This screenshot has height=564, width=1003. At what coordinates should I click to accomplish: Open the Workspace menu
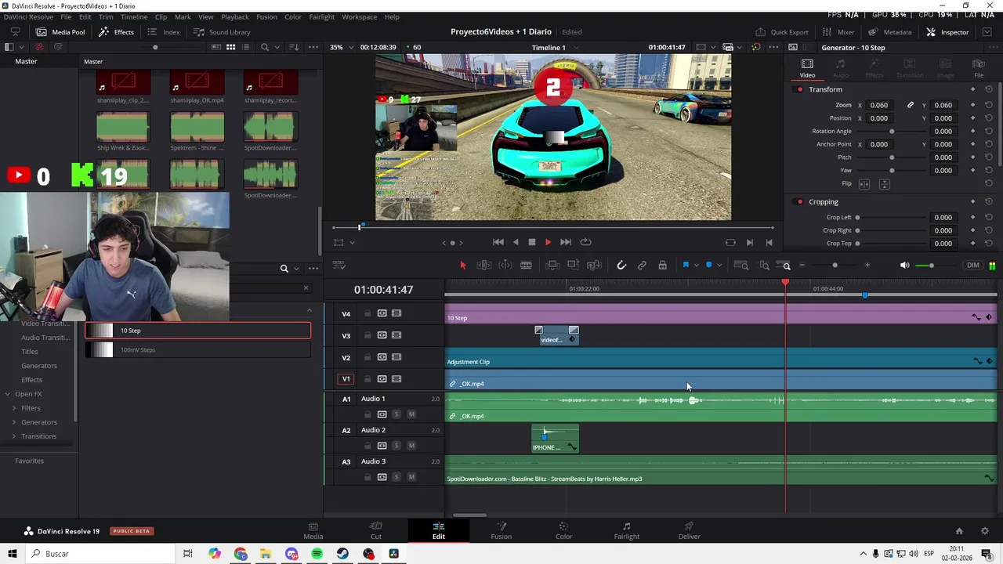(359, 16)
